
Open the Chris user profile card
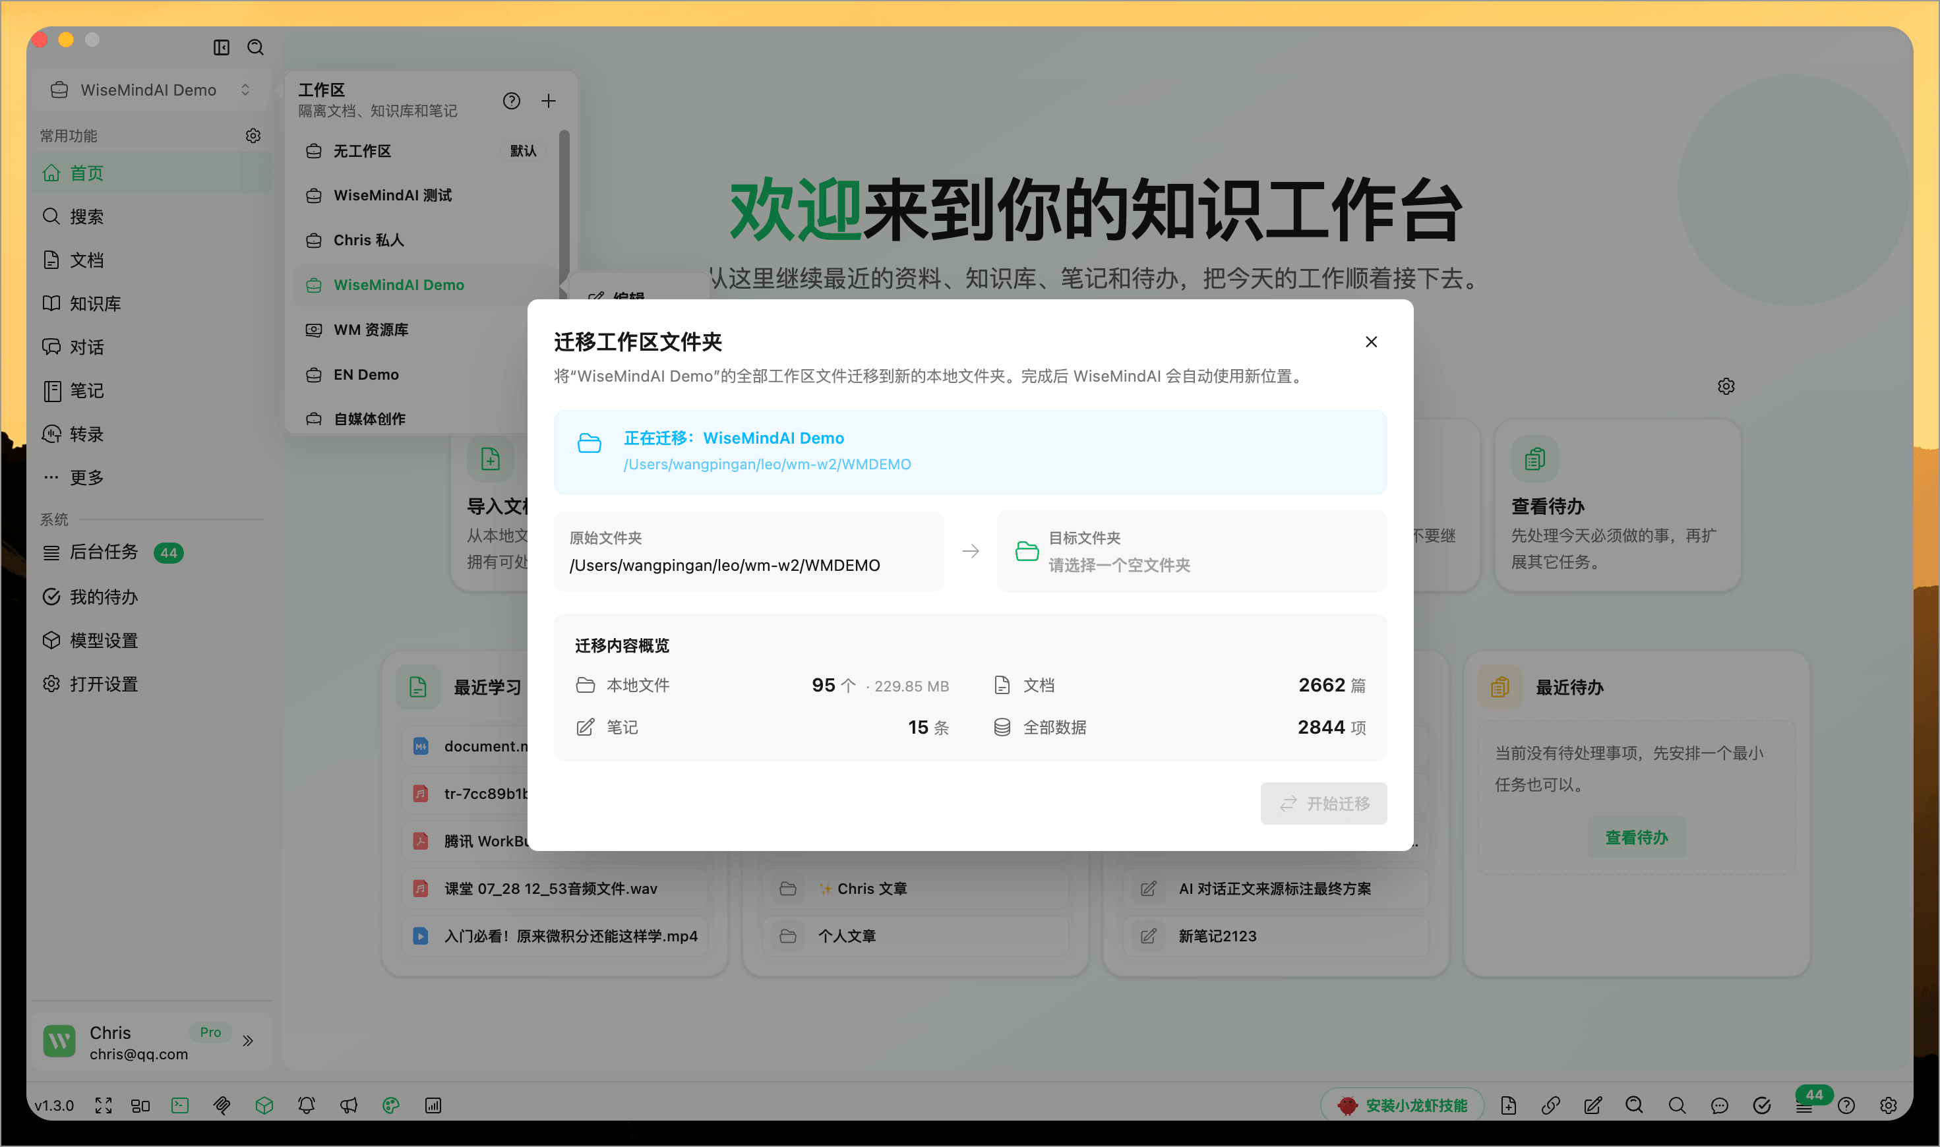(151, 1042)
